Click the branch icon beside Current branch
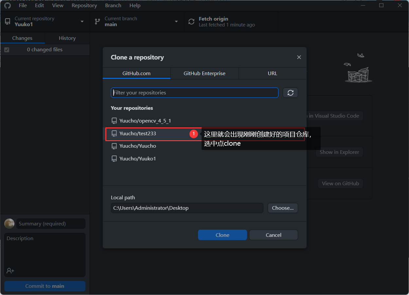 [x=97, y=22]
